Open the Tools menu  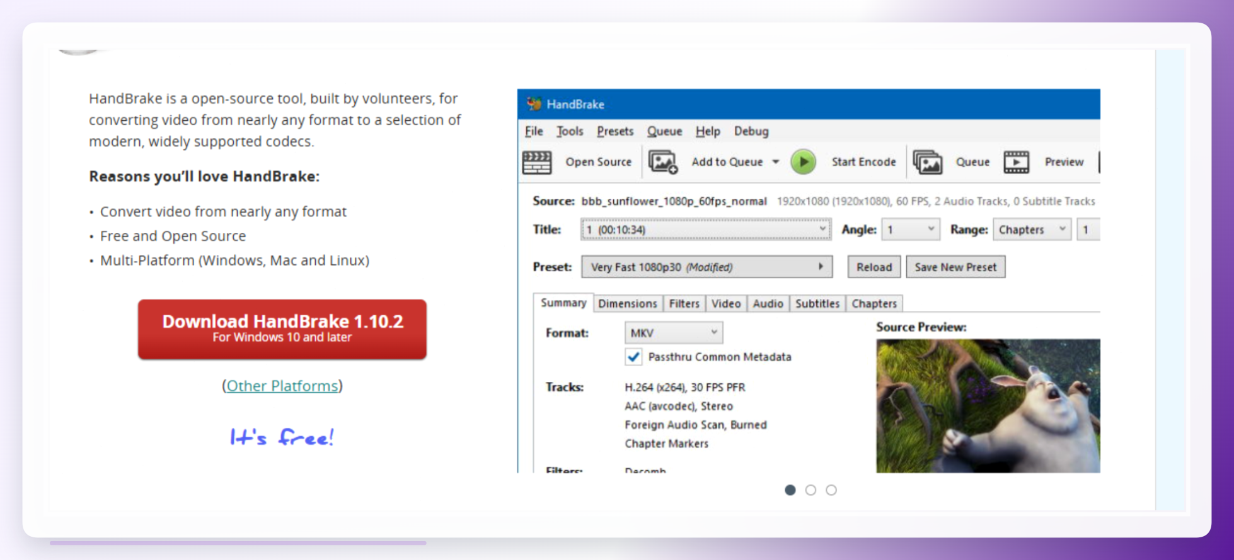(x=570, y=131)
